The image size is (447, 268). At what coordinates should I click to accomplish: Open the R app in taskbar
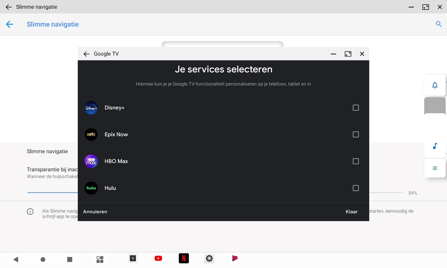click(x=133, y=258)
